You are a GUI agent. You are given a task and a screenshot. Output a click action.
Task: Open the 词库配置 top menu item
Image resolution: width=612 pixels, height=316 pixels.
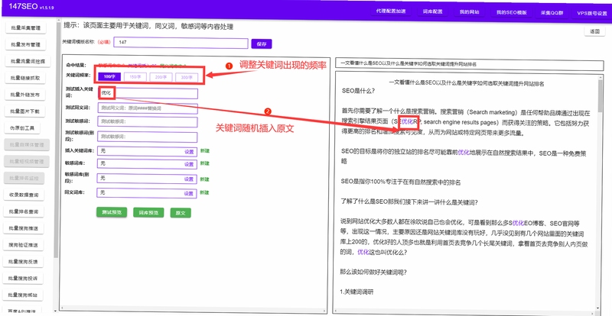(432, 11)
